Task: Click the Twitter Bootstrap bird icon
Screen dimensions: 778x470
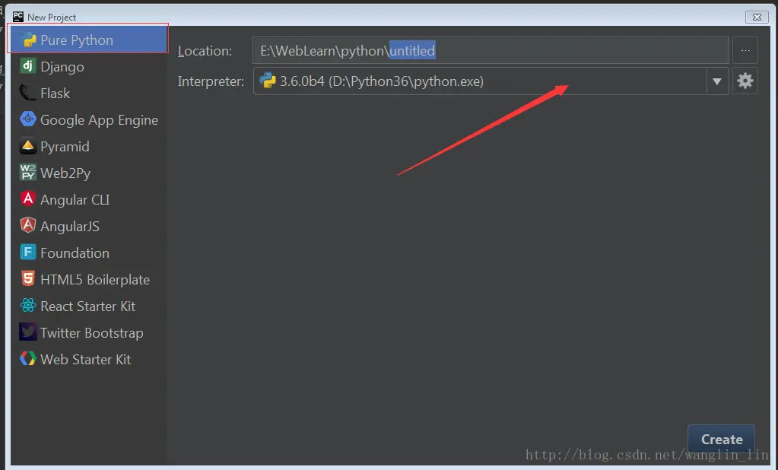Action: coord(28,332)
